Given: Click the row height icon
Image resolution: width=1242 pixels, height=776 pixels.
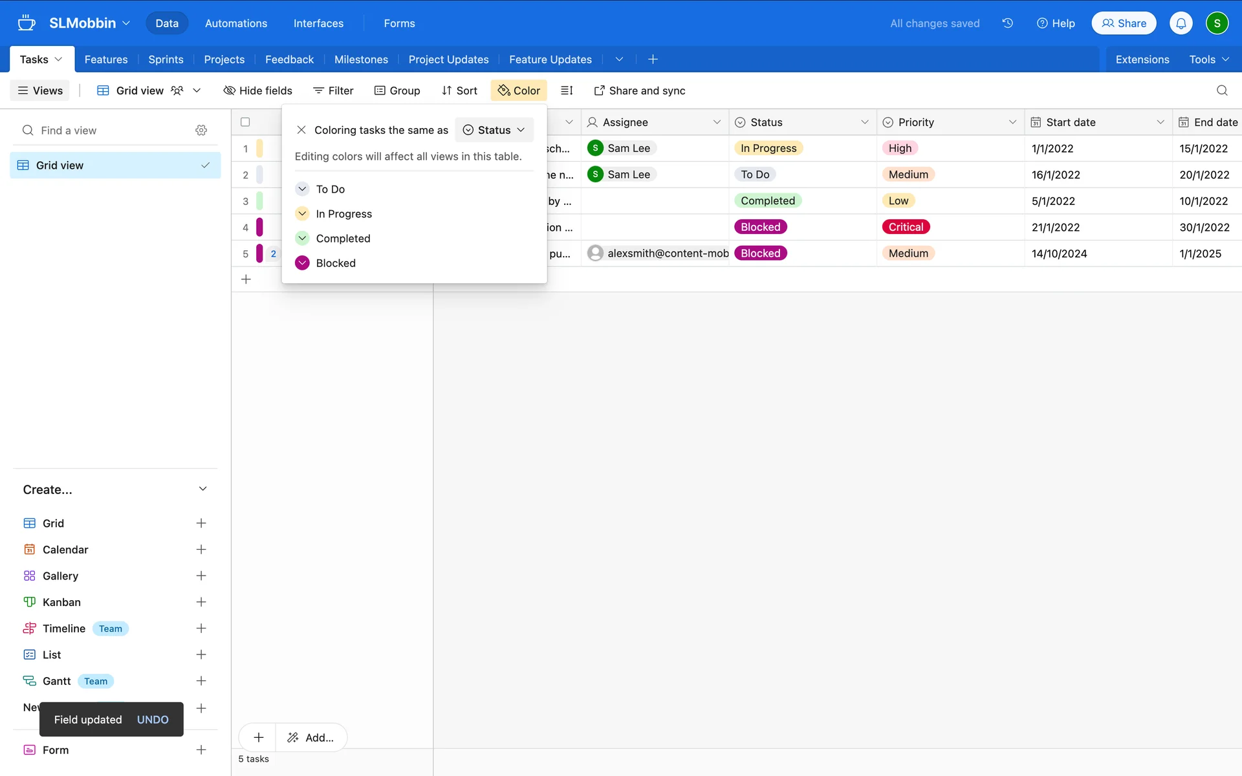Looking at the screenshot, I should pyautogui.click(x=567, y=91).
